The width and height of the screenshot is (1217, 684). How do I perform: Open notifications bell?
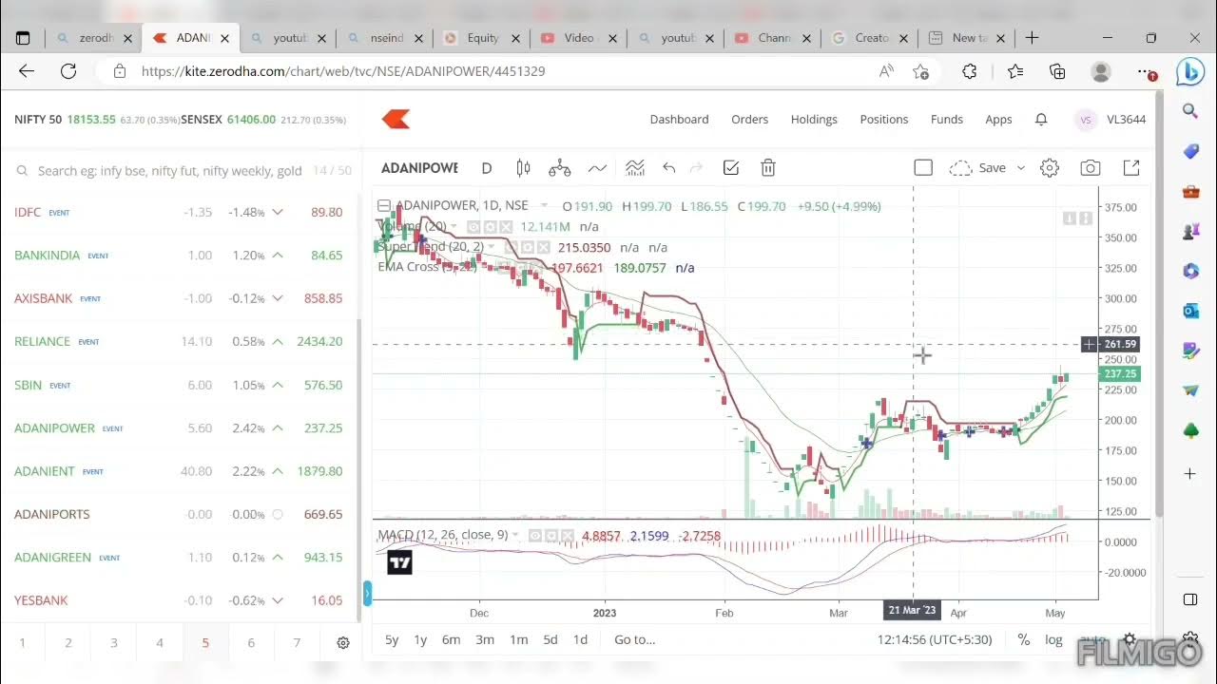(x=1041, y=120)
